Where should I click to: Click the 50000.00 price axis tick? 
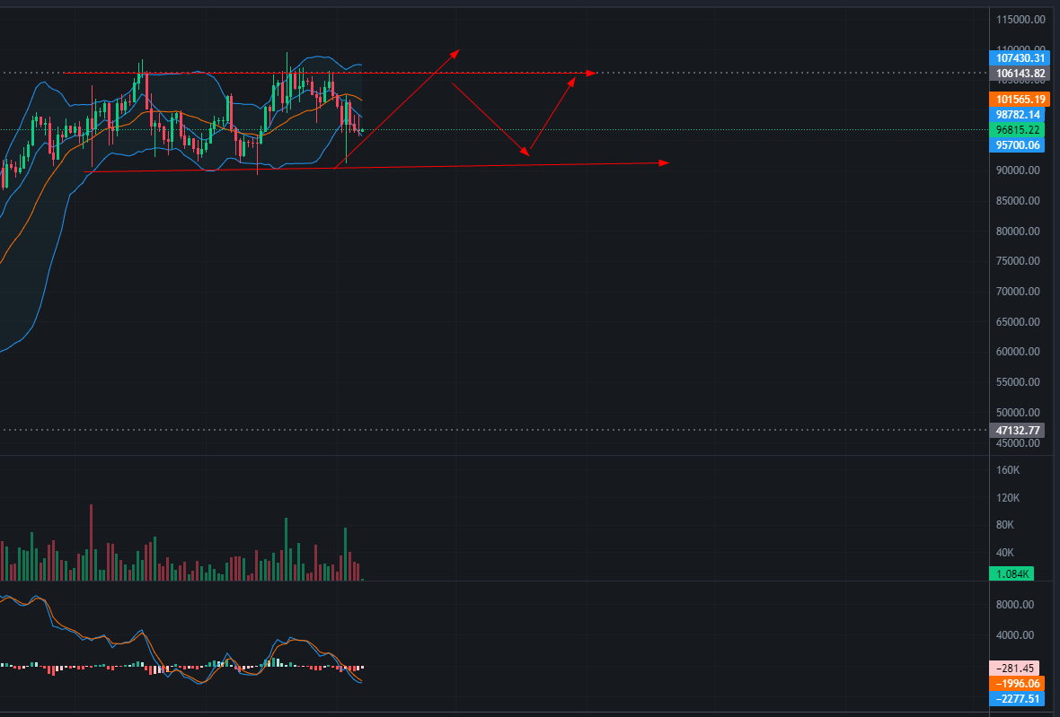click(1018, 412)
